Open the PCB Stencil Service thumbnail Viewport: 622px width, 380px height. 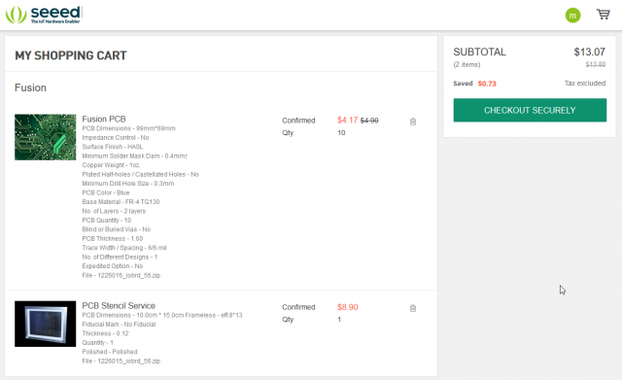point(46,324)
